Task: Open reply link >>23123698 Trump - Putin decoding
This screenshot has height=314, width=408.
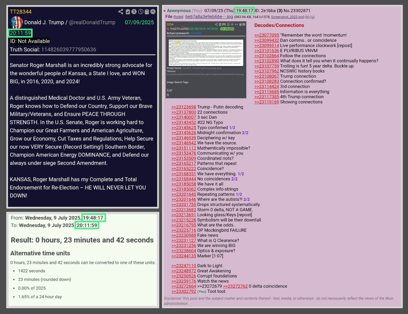Action: pos(184,107)
